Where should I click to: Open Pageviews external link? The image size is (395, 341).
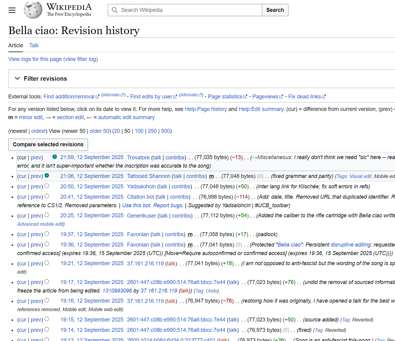[268, 97]
